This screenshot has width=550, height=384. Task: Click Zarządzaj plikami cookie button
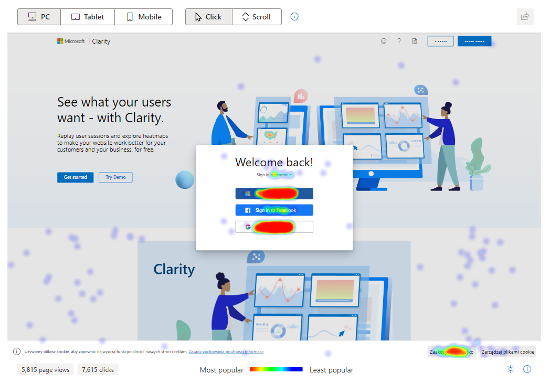point(507,351)
